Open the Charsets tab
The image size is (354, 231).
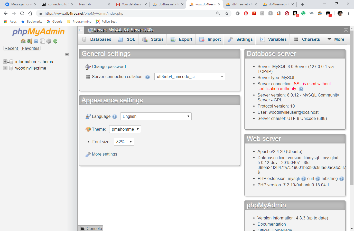point(307,39)
